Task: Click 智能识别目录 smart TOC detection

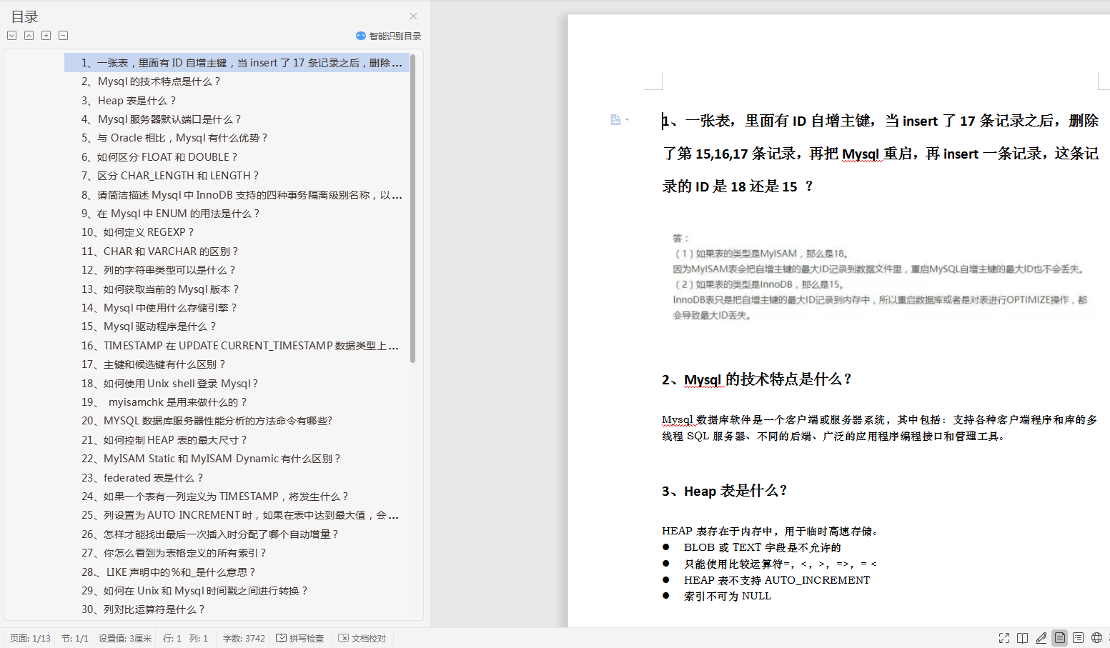Action: 388,36
